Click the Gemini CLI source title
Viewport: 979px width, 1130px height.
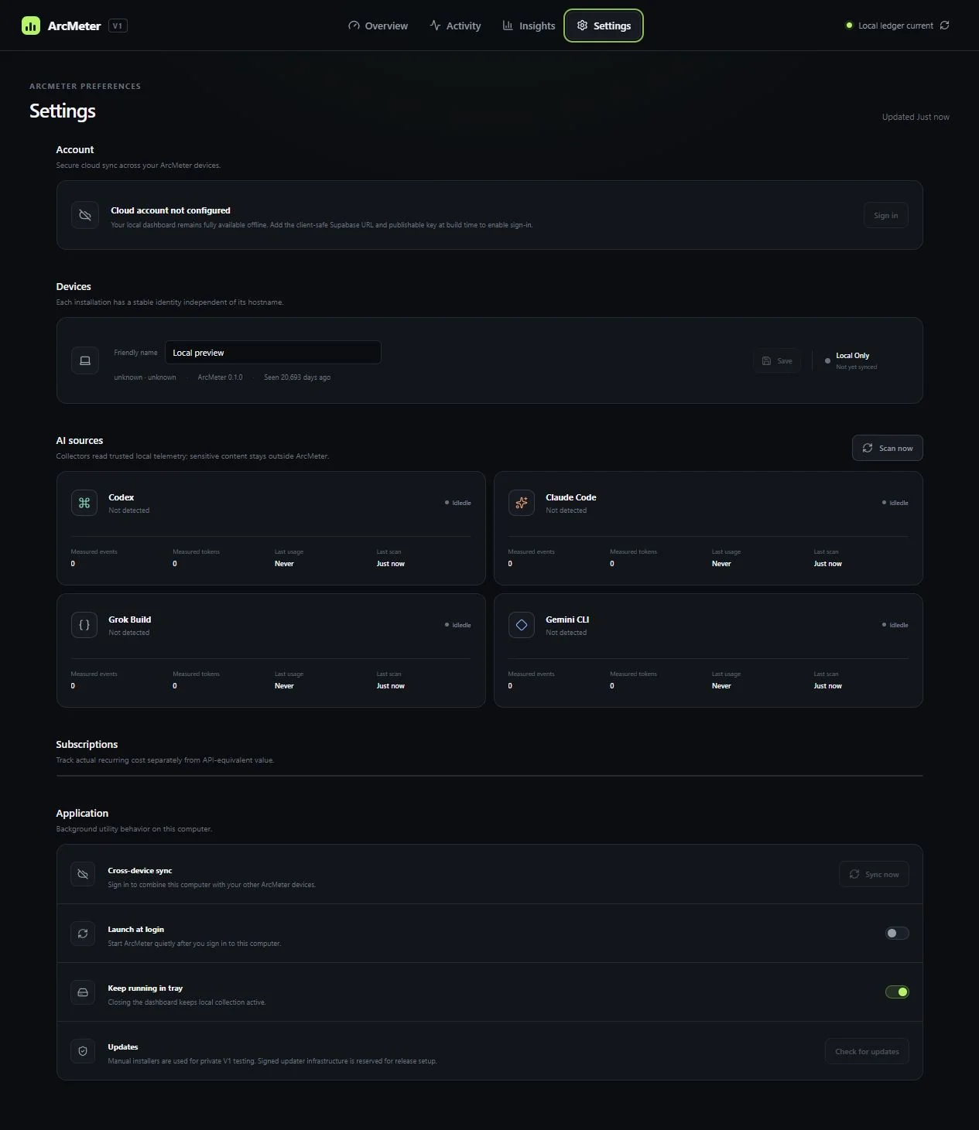point(567,620)
